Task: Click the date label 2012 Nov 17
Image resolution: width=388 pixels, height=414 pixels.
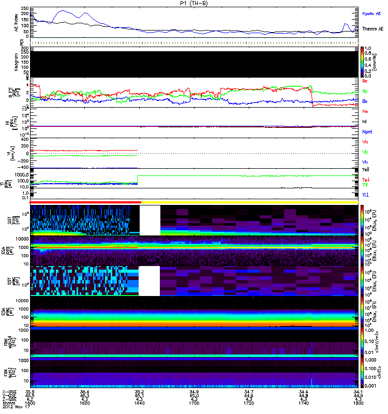Action: [x=16, y=407]
